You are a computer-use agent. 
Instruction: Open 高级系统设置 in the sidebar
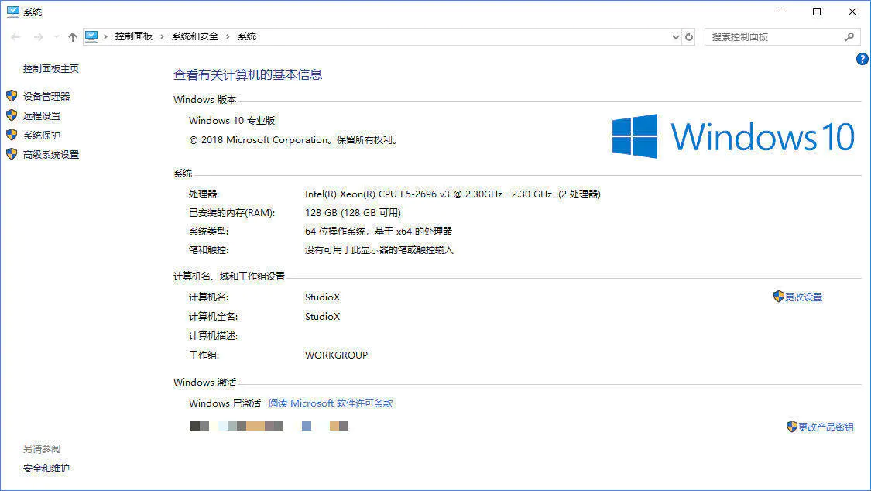51,154
